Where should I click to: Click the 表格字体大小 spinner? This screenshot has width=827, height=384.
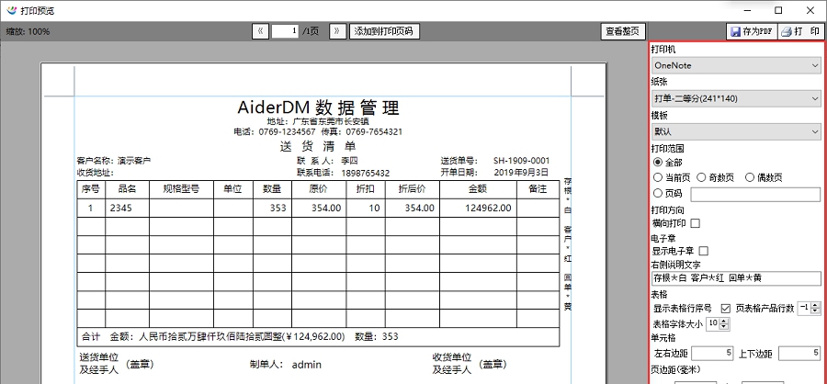point(718,324)
